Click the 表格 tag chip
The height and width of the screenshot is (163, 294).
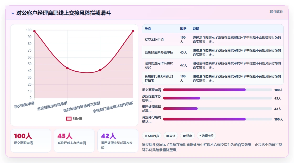click(x=171, y=136)
